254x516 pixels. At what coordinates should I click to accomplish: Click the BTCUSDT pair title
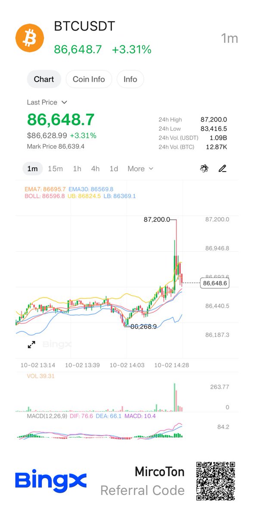point(84,26)
